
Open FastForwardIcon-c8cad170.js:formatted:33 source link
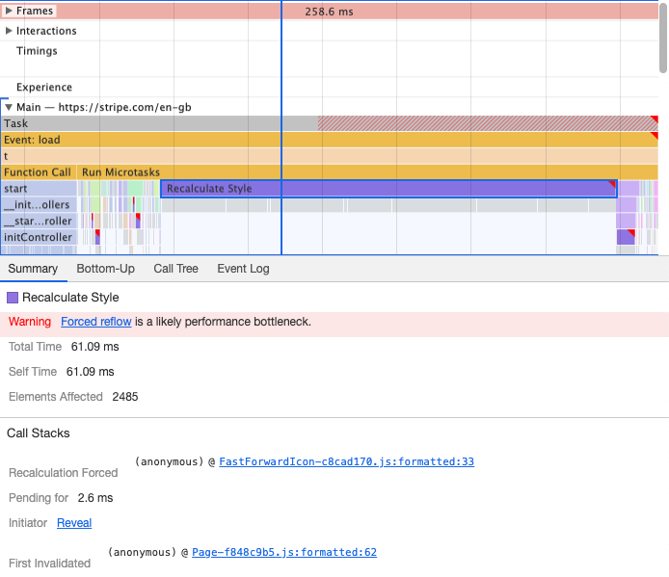(x=346, y=461)
